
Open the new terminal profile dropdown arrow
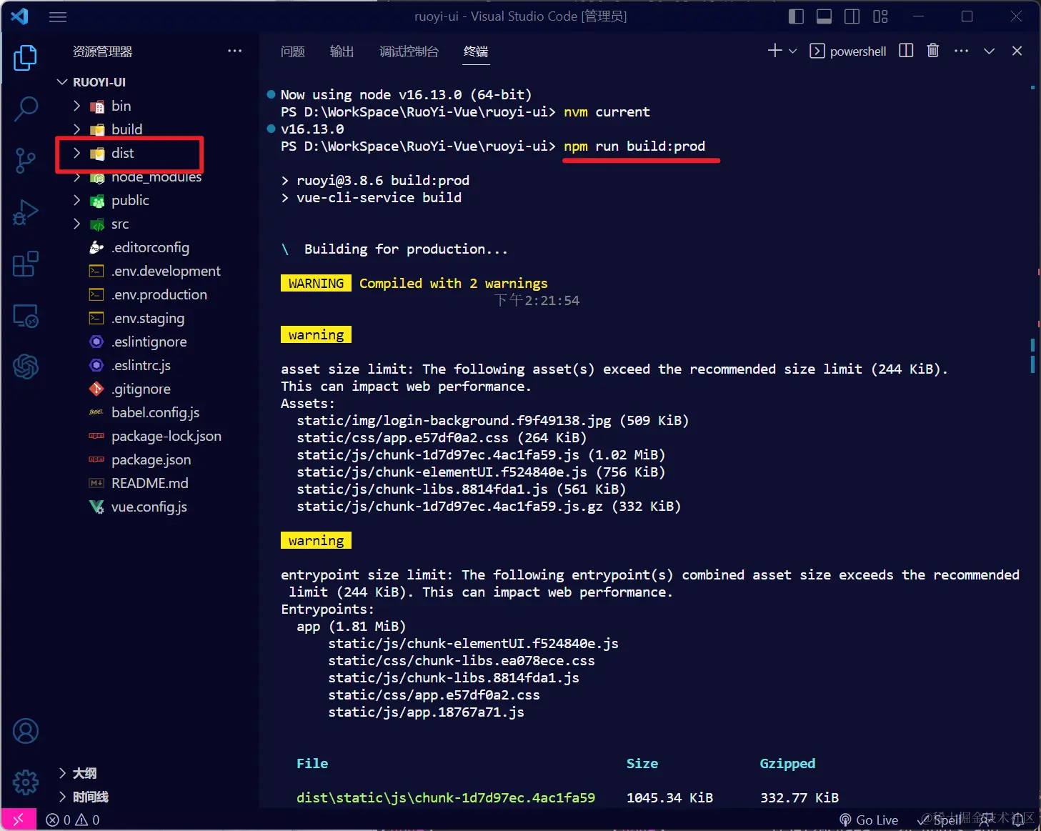coord(792,51)
